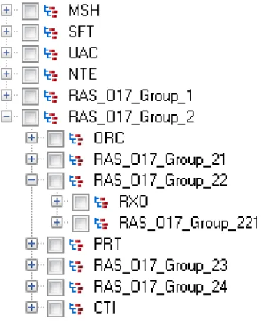This screenshot has width=265, height=325.
Task: Expand the MSH tree node
Action: pos(6,10)
